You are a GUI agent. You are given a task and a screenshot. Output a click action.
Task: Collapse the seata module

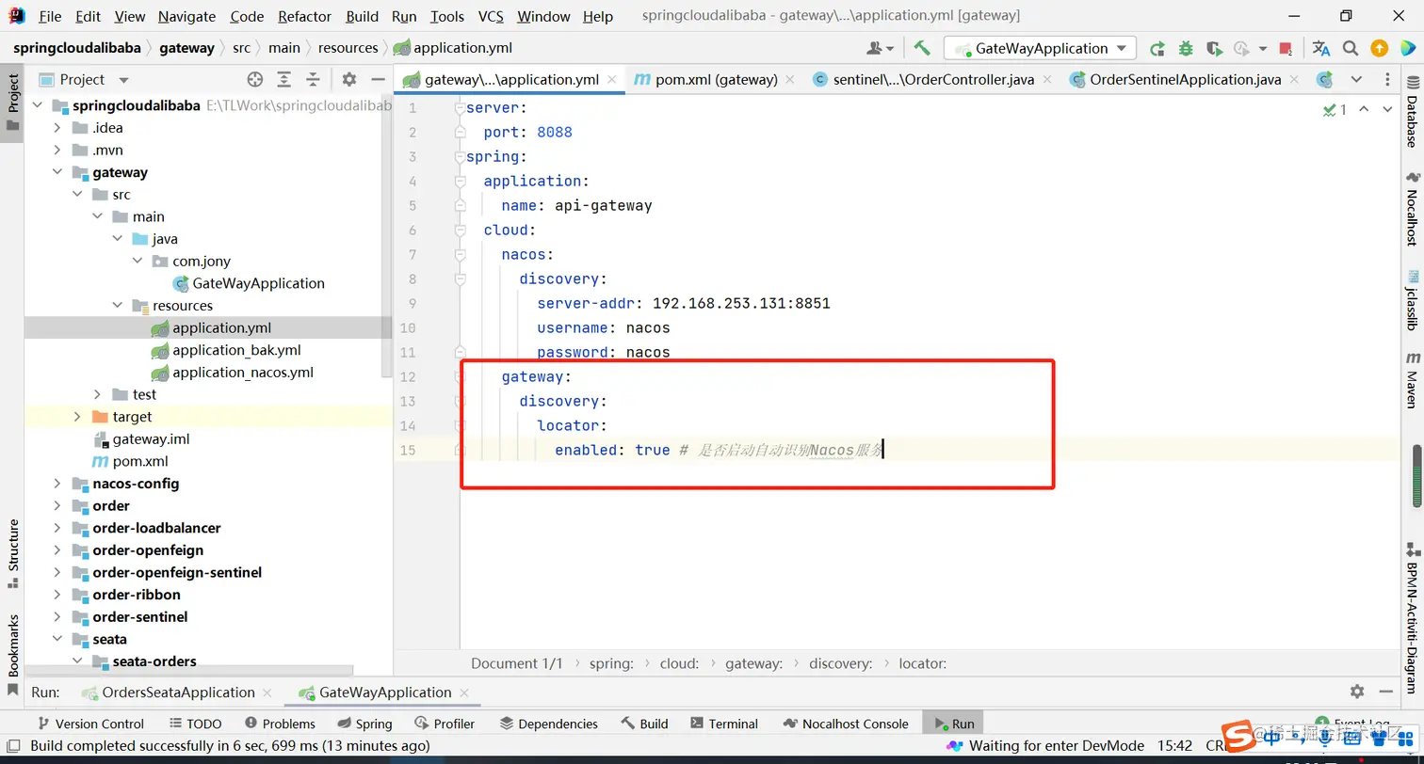click(x=57, y=639)
